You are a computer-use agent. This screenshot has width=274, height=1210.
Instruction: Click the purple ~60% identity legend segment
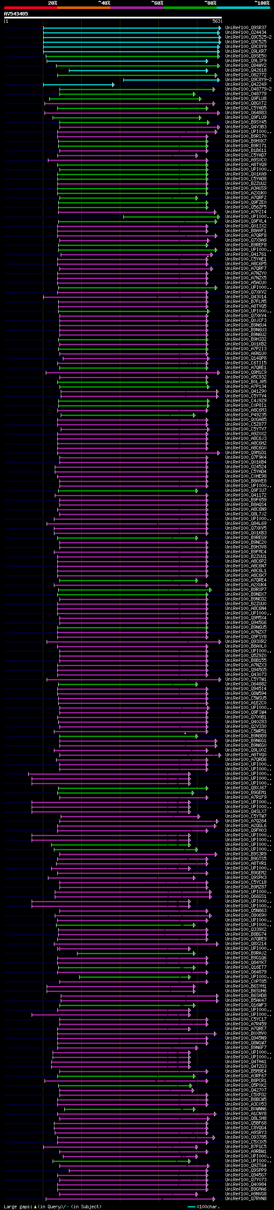(x=137, y=8)
